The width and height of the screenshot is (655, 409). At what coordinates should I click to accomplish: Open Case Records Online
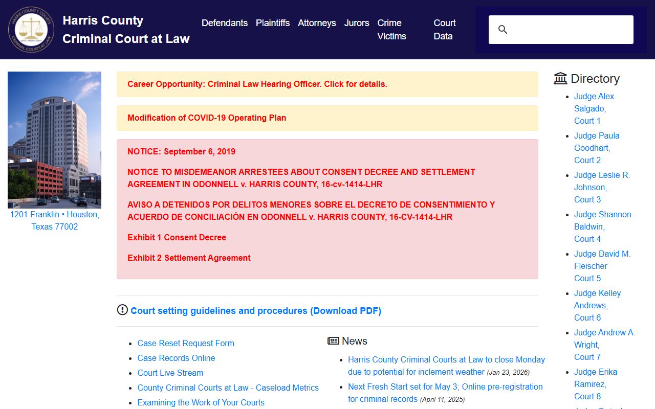click(176, 358)
